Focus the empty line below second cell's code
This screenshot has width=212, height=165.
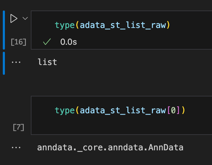[x=122, y=127]
